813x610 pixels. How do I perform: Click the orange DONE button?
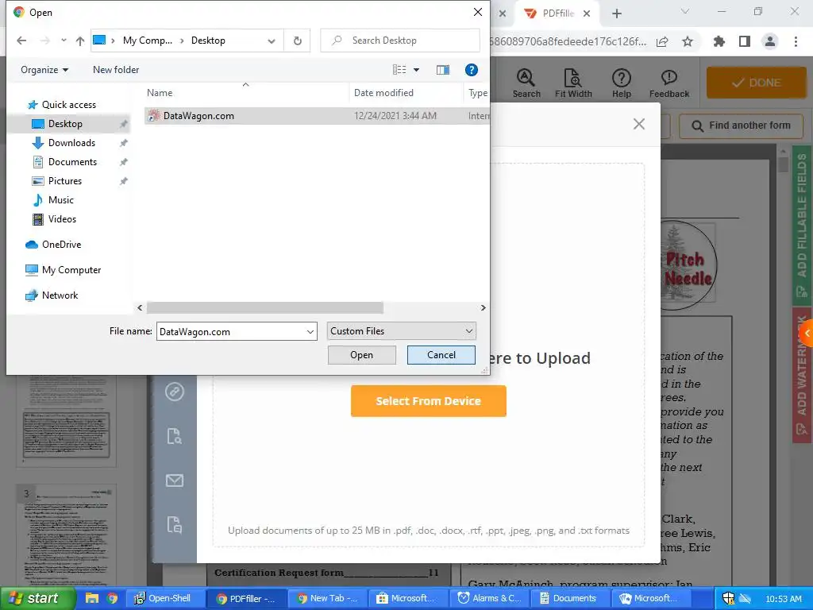coord(756,83)
